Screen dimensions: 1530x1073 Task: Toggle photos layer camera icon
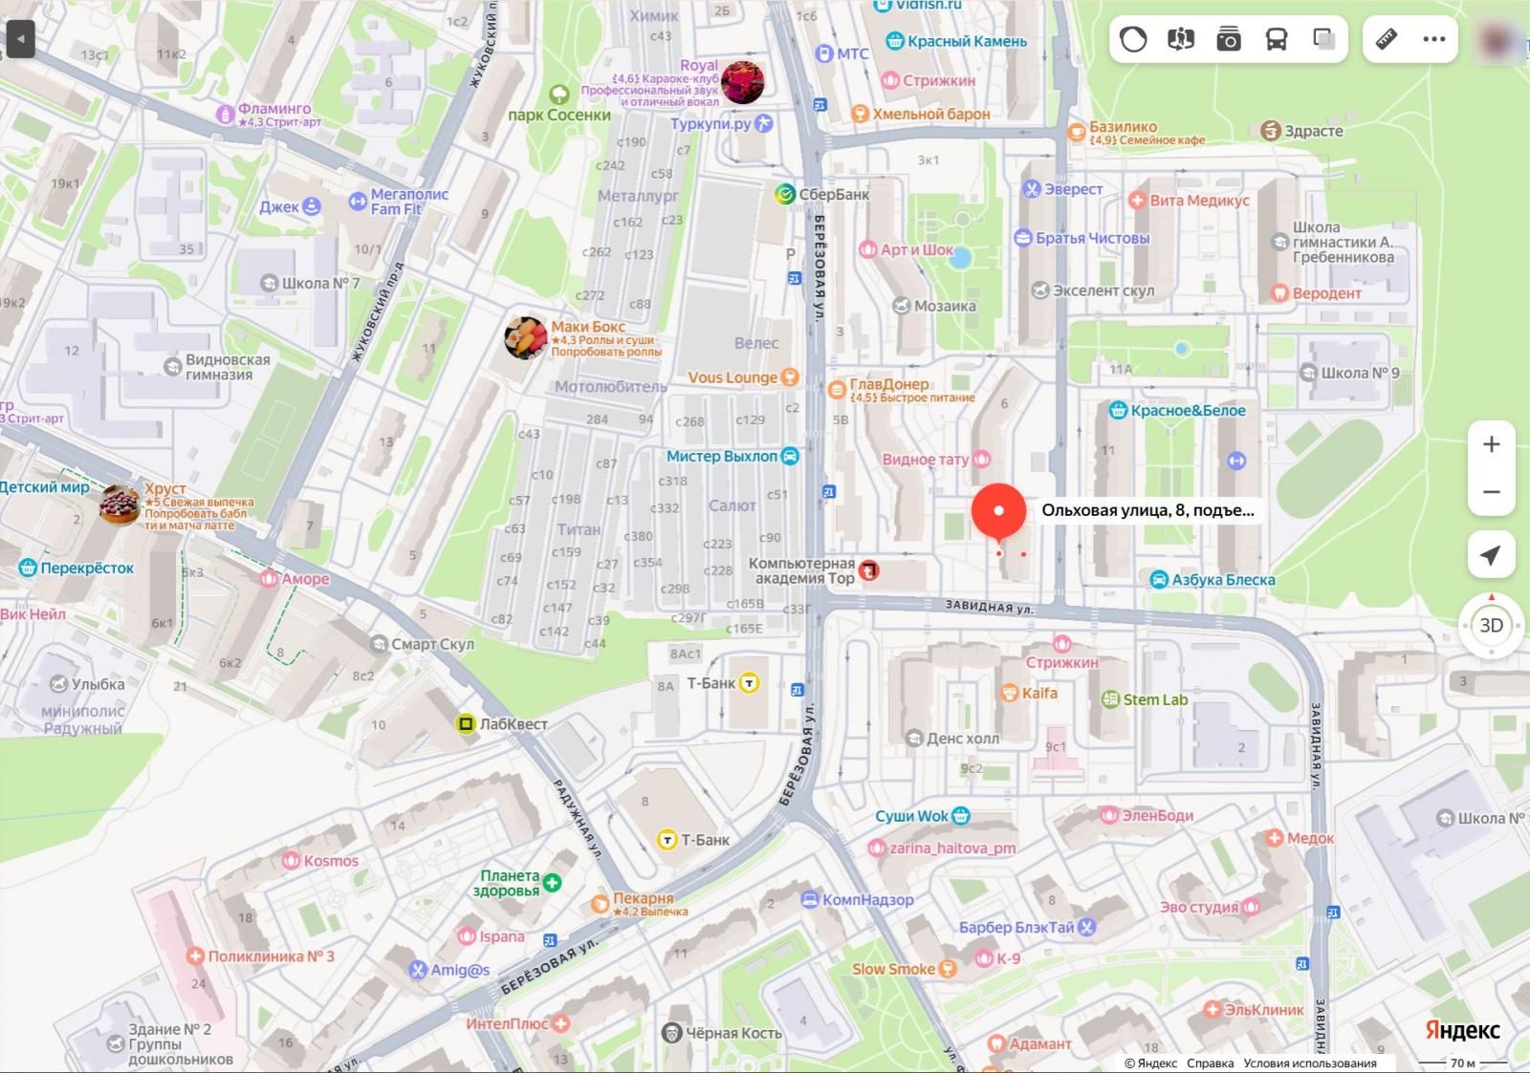[1229, 39]
